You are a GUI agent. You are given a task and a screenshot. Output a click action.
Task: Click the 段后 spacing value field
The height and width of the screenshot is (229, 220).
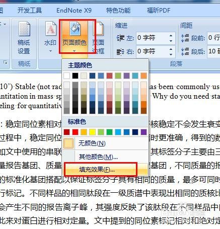(213, 51)
